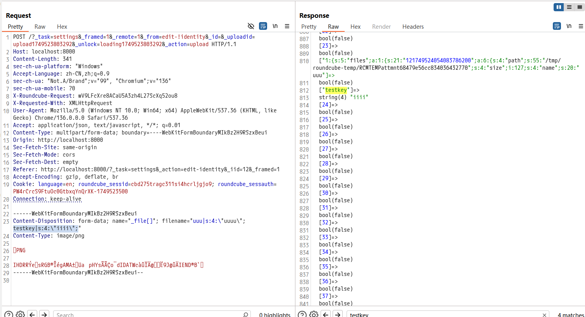Open Response search help question icon
This screenshot has width=585, height=317.
point(302,314)
